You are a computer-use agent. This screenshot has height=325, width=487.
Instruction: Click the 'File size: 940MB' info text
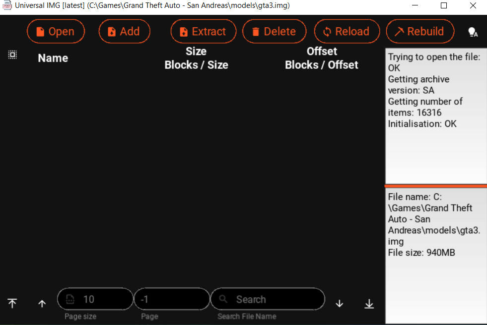point(421,253)
